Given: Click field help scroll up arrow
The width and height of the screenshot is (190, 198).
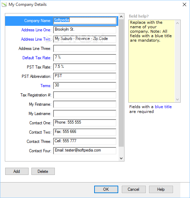Looking at the screenshot, I should pyautogui.click(x=177, y=23).
